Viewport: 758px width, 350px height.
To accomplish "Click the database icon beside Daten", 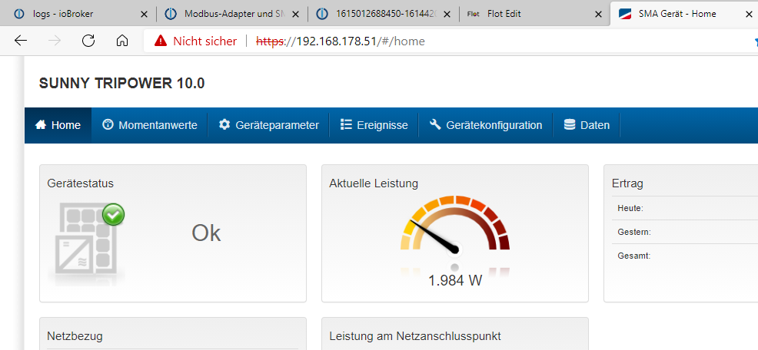I will pyautogui.click(x=570, y=124).
